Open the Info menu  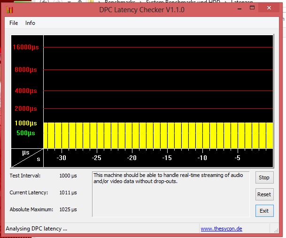click(30, 23)
